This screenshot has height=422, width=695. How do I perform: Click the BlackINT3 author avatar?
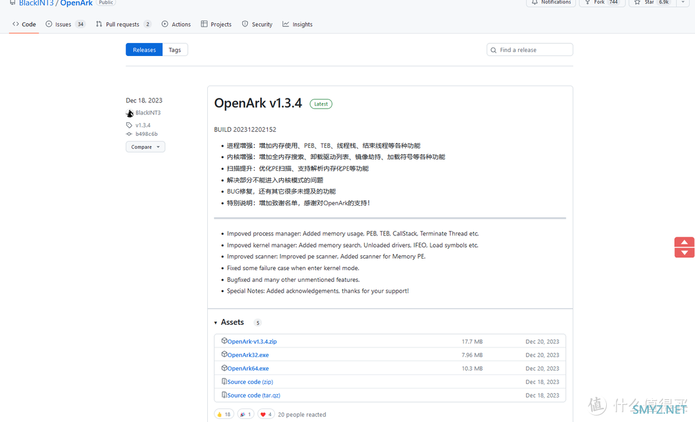tap(129, 113)
